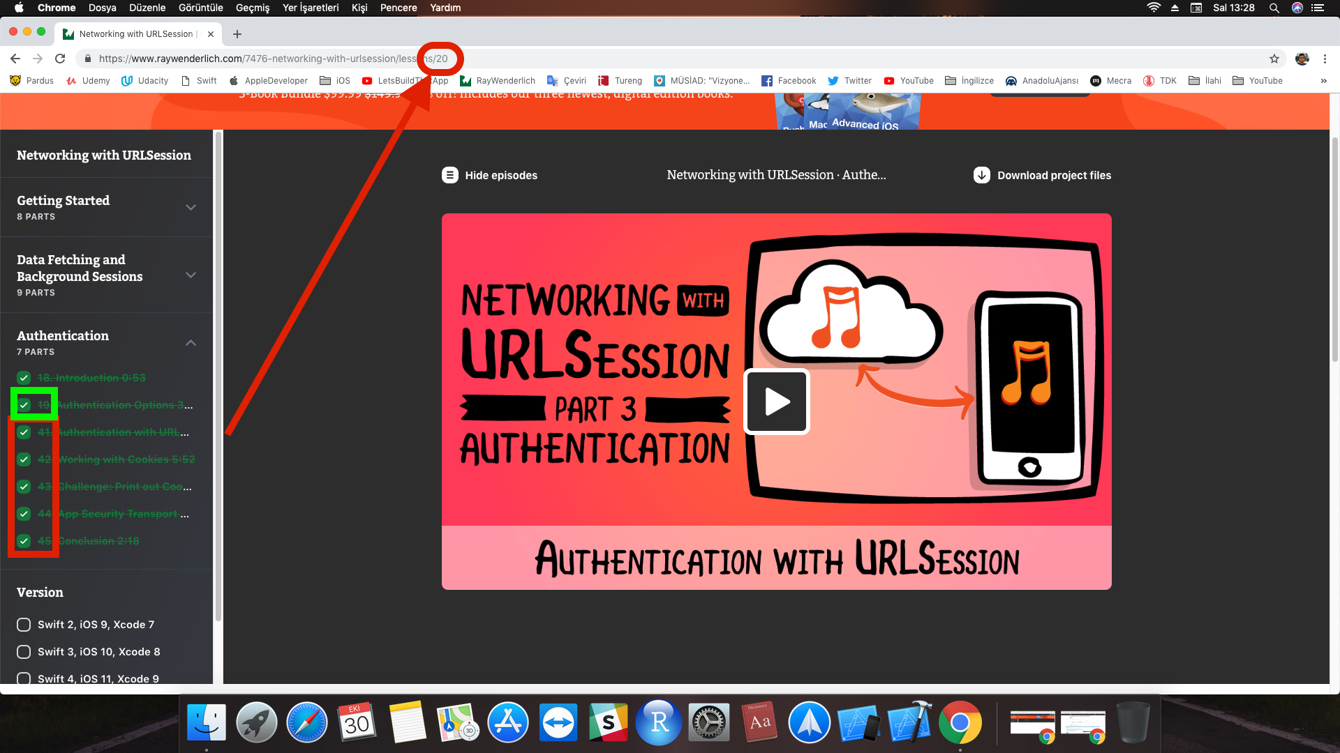Viewport: 1340px width, 753px height.
Task: Open a new tab with the plus button
Action: click(237, 33)
